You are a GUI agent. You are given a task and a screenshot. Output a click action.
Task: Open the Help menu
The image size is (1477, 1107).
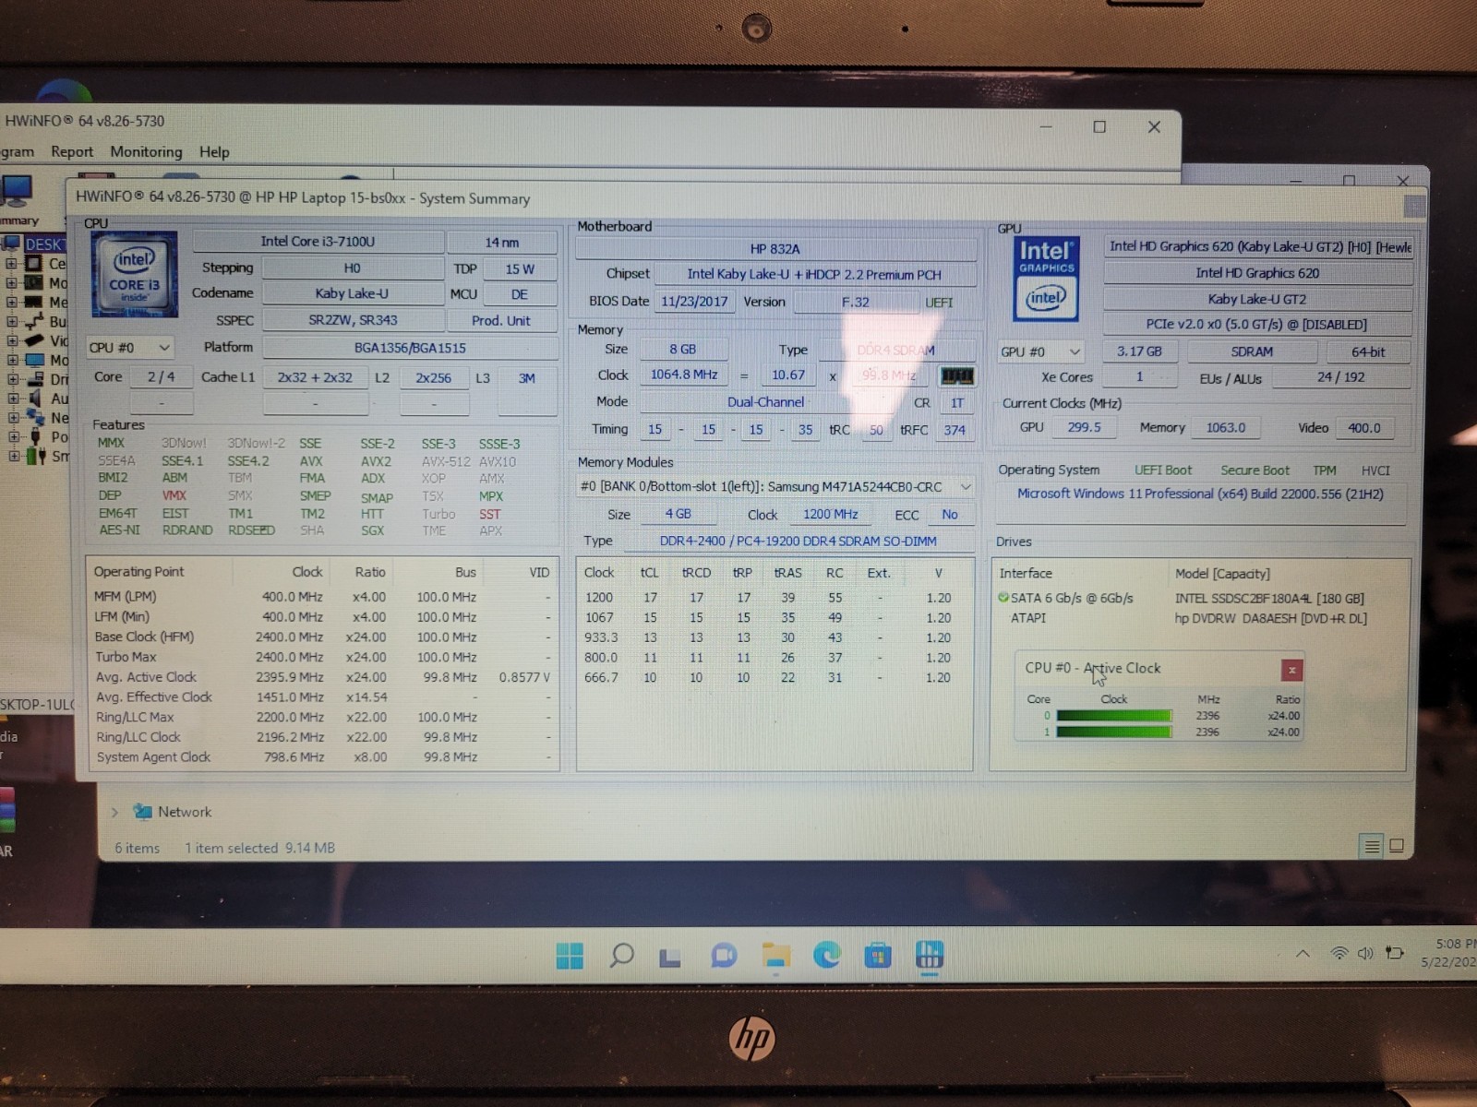click(x=214, y=152)
